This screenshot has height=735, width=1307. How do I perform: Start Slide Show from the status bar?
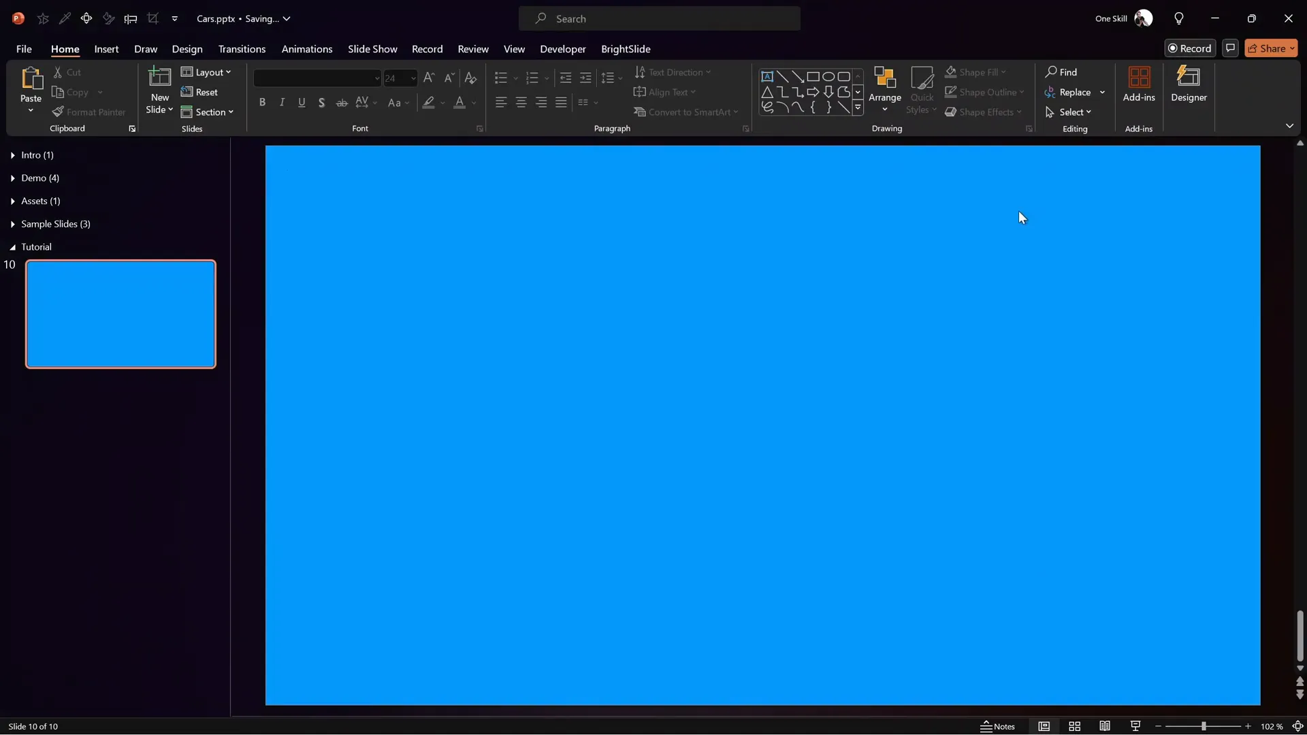(1135, 726)
